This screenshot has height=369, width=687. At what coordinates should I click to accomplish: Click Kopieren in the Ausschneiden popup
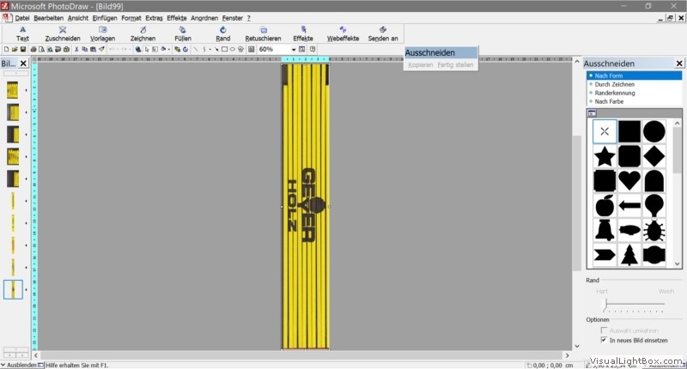coord(421,64)
